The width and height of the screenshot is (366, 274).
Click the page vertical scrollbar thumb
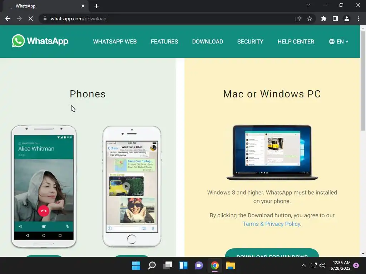[363, 80]
